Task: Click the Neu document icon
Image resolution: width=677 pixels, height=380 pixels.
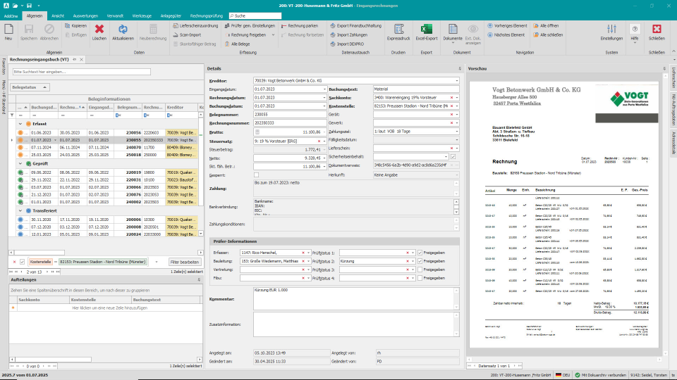Action: pyautogui.click(x=8, y=30)
